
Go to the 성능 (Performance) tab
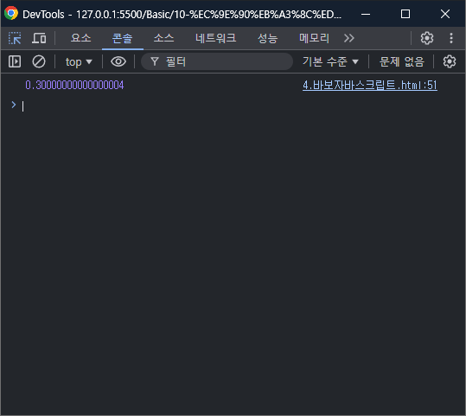tap(267, 38)
